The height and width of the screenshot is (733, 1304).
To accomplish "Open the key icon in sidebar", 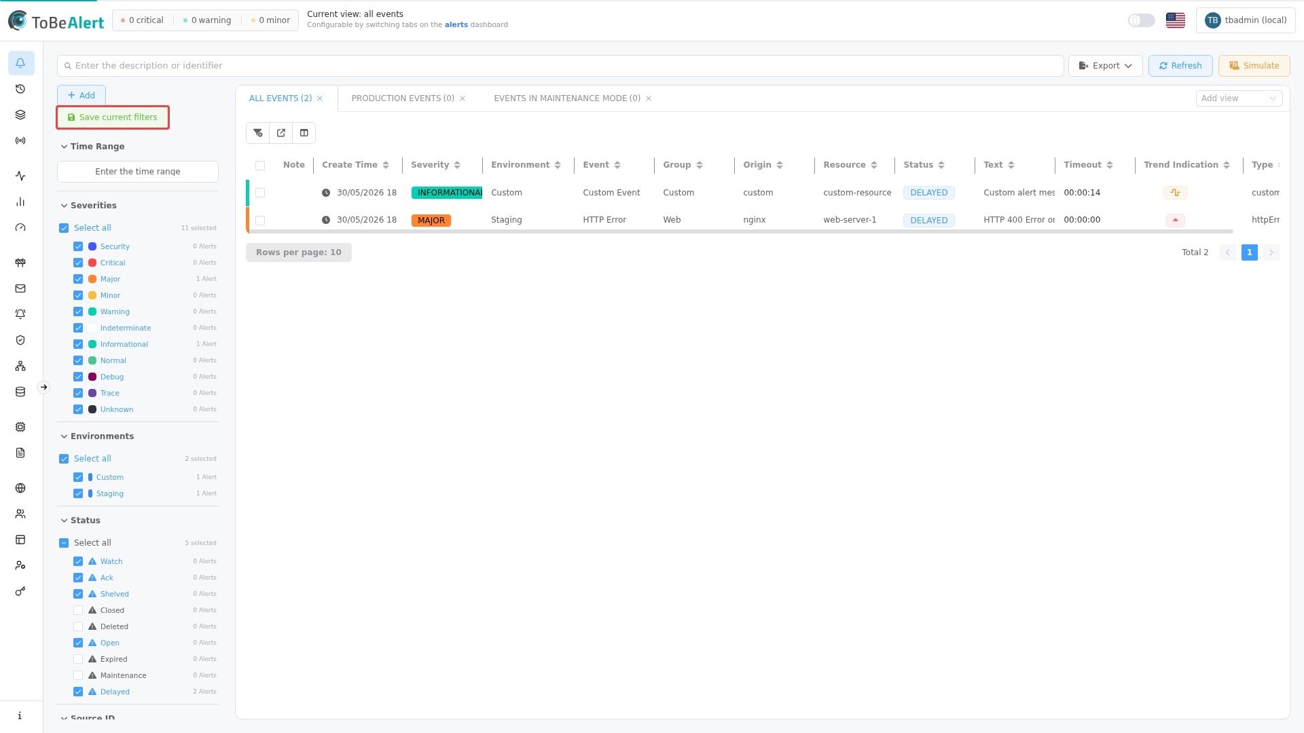I will tap(20, 591).
